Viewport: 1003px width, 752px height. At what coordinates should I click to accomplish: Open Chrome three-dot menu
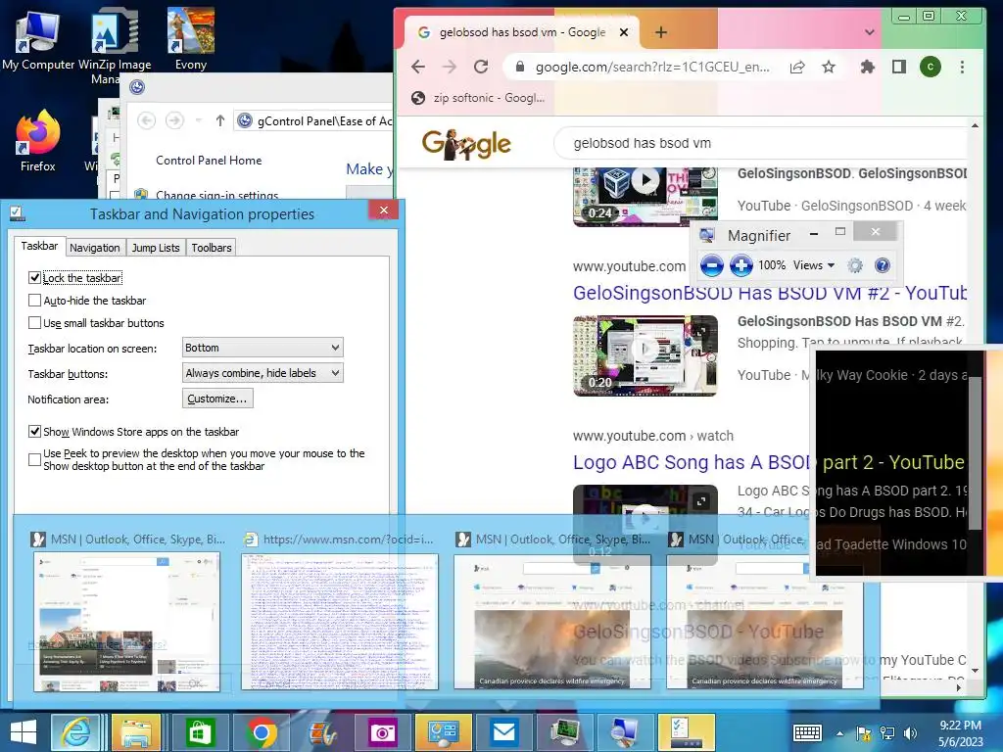pos(962,67)
